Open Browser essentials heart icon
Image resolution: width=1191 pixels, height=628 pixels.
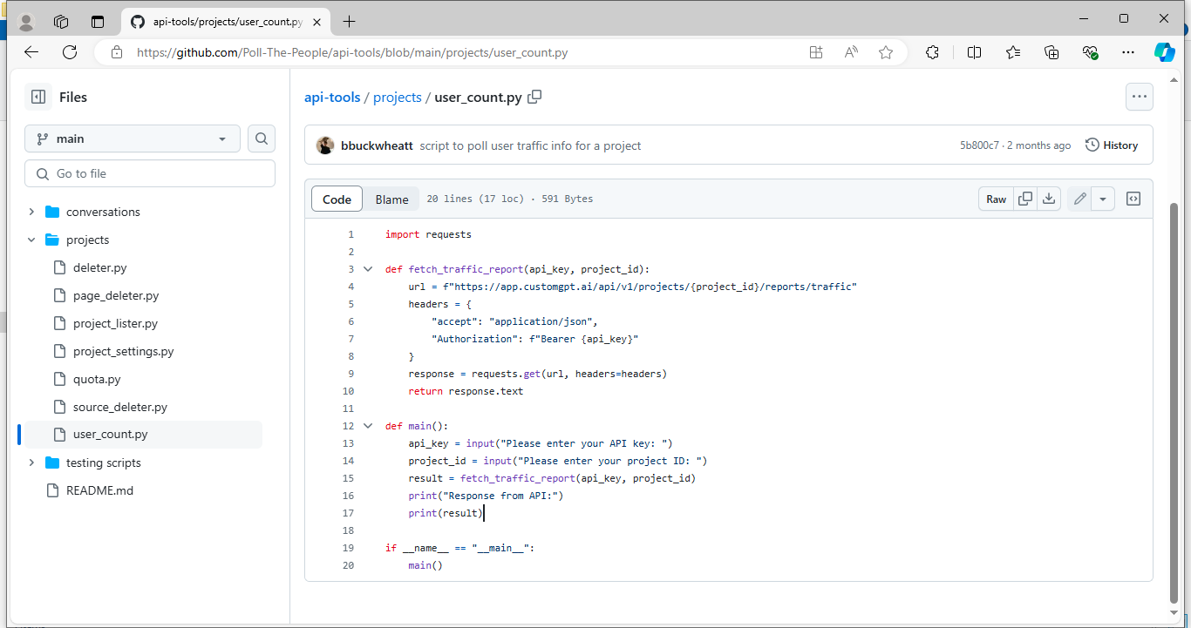coord(1090,52)
